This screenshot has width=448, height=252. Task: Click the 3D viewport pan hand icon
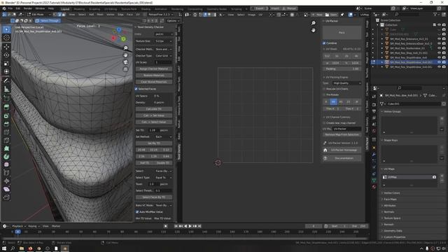click(x=125, y=55)
